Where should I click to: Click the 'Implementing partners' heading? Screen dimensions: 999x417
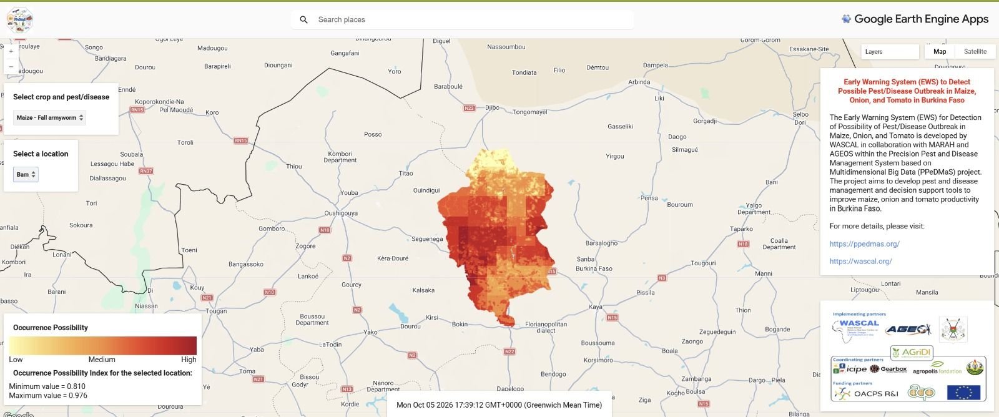coord(859,314)
